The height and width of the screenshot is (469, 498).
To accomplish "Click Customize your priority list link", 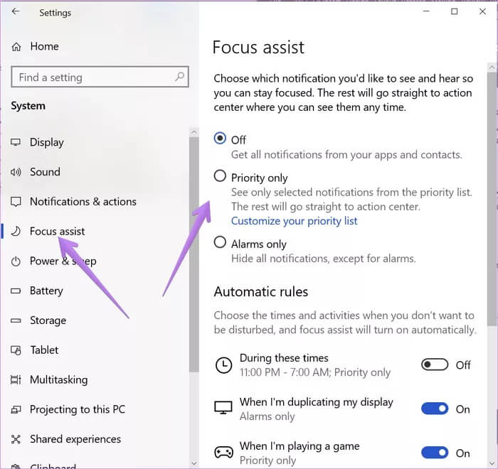I will [x=294, y=221].
